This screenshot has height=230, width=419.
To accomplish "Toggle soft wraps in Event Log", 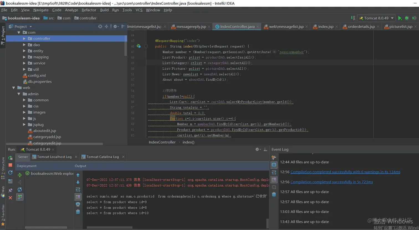I will (274, 172).
